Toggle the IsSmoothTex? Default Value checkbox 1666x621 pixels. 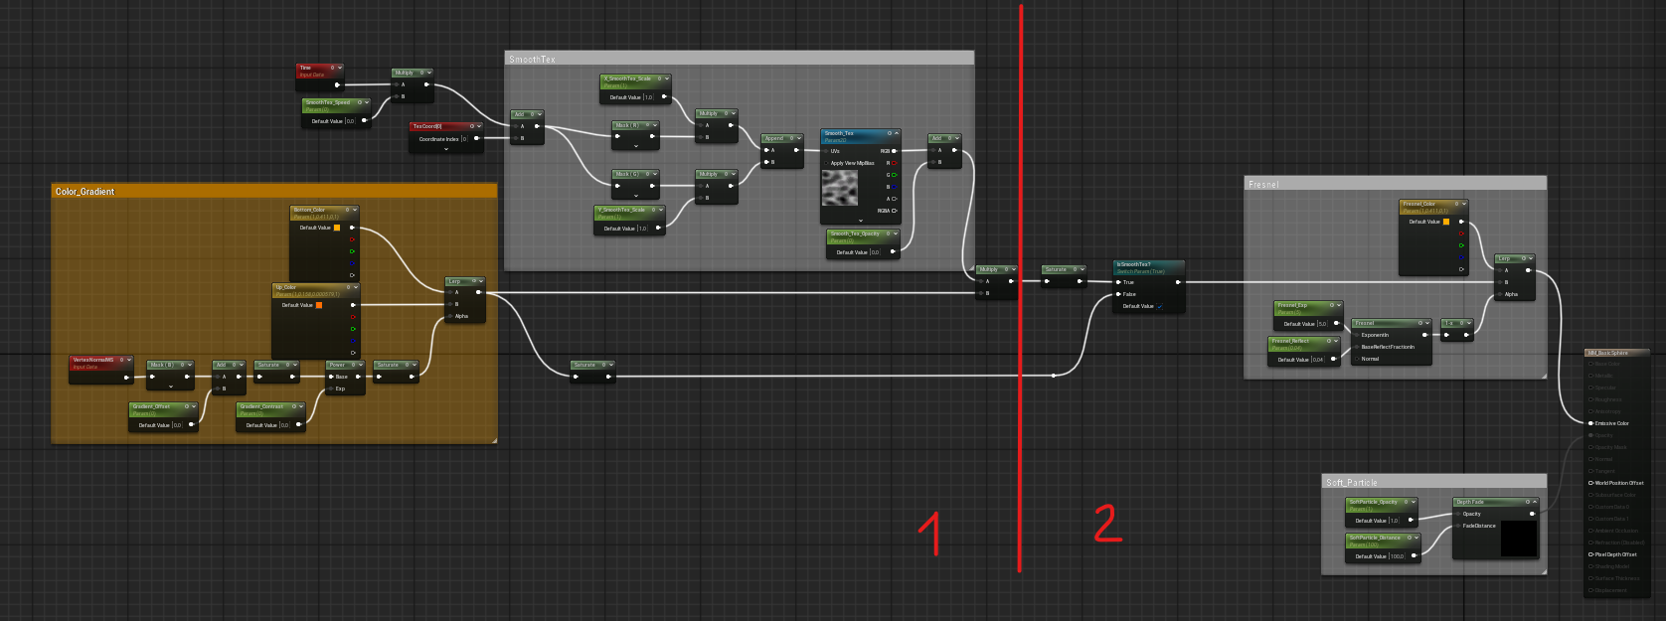[1159, 306]
